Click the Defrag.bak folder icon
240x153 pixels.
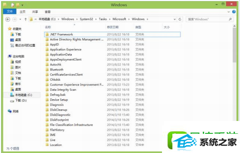pos(47,95)
